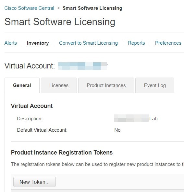Open the Cisco Software Central breadcrumb link
The image size is (184, 192).
pos(29,8)
